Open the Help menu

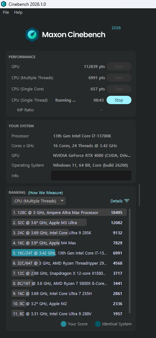click(18, 12)
